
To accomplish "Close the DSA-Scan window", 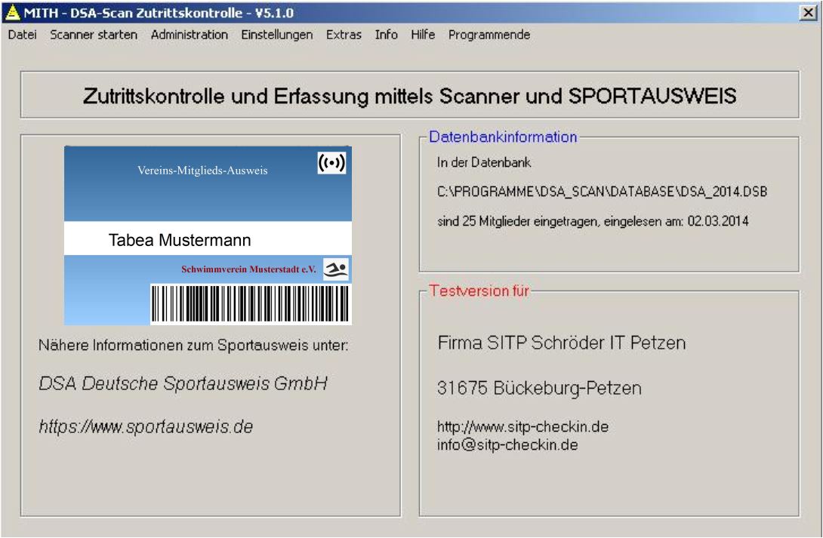I will 807,13.
